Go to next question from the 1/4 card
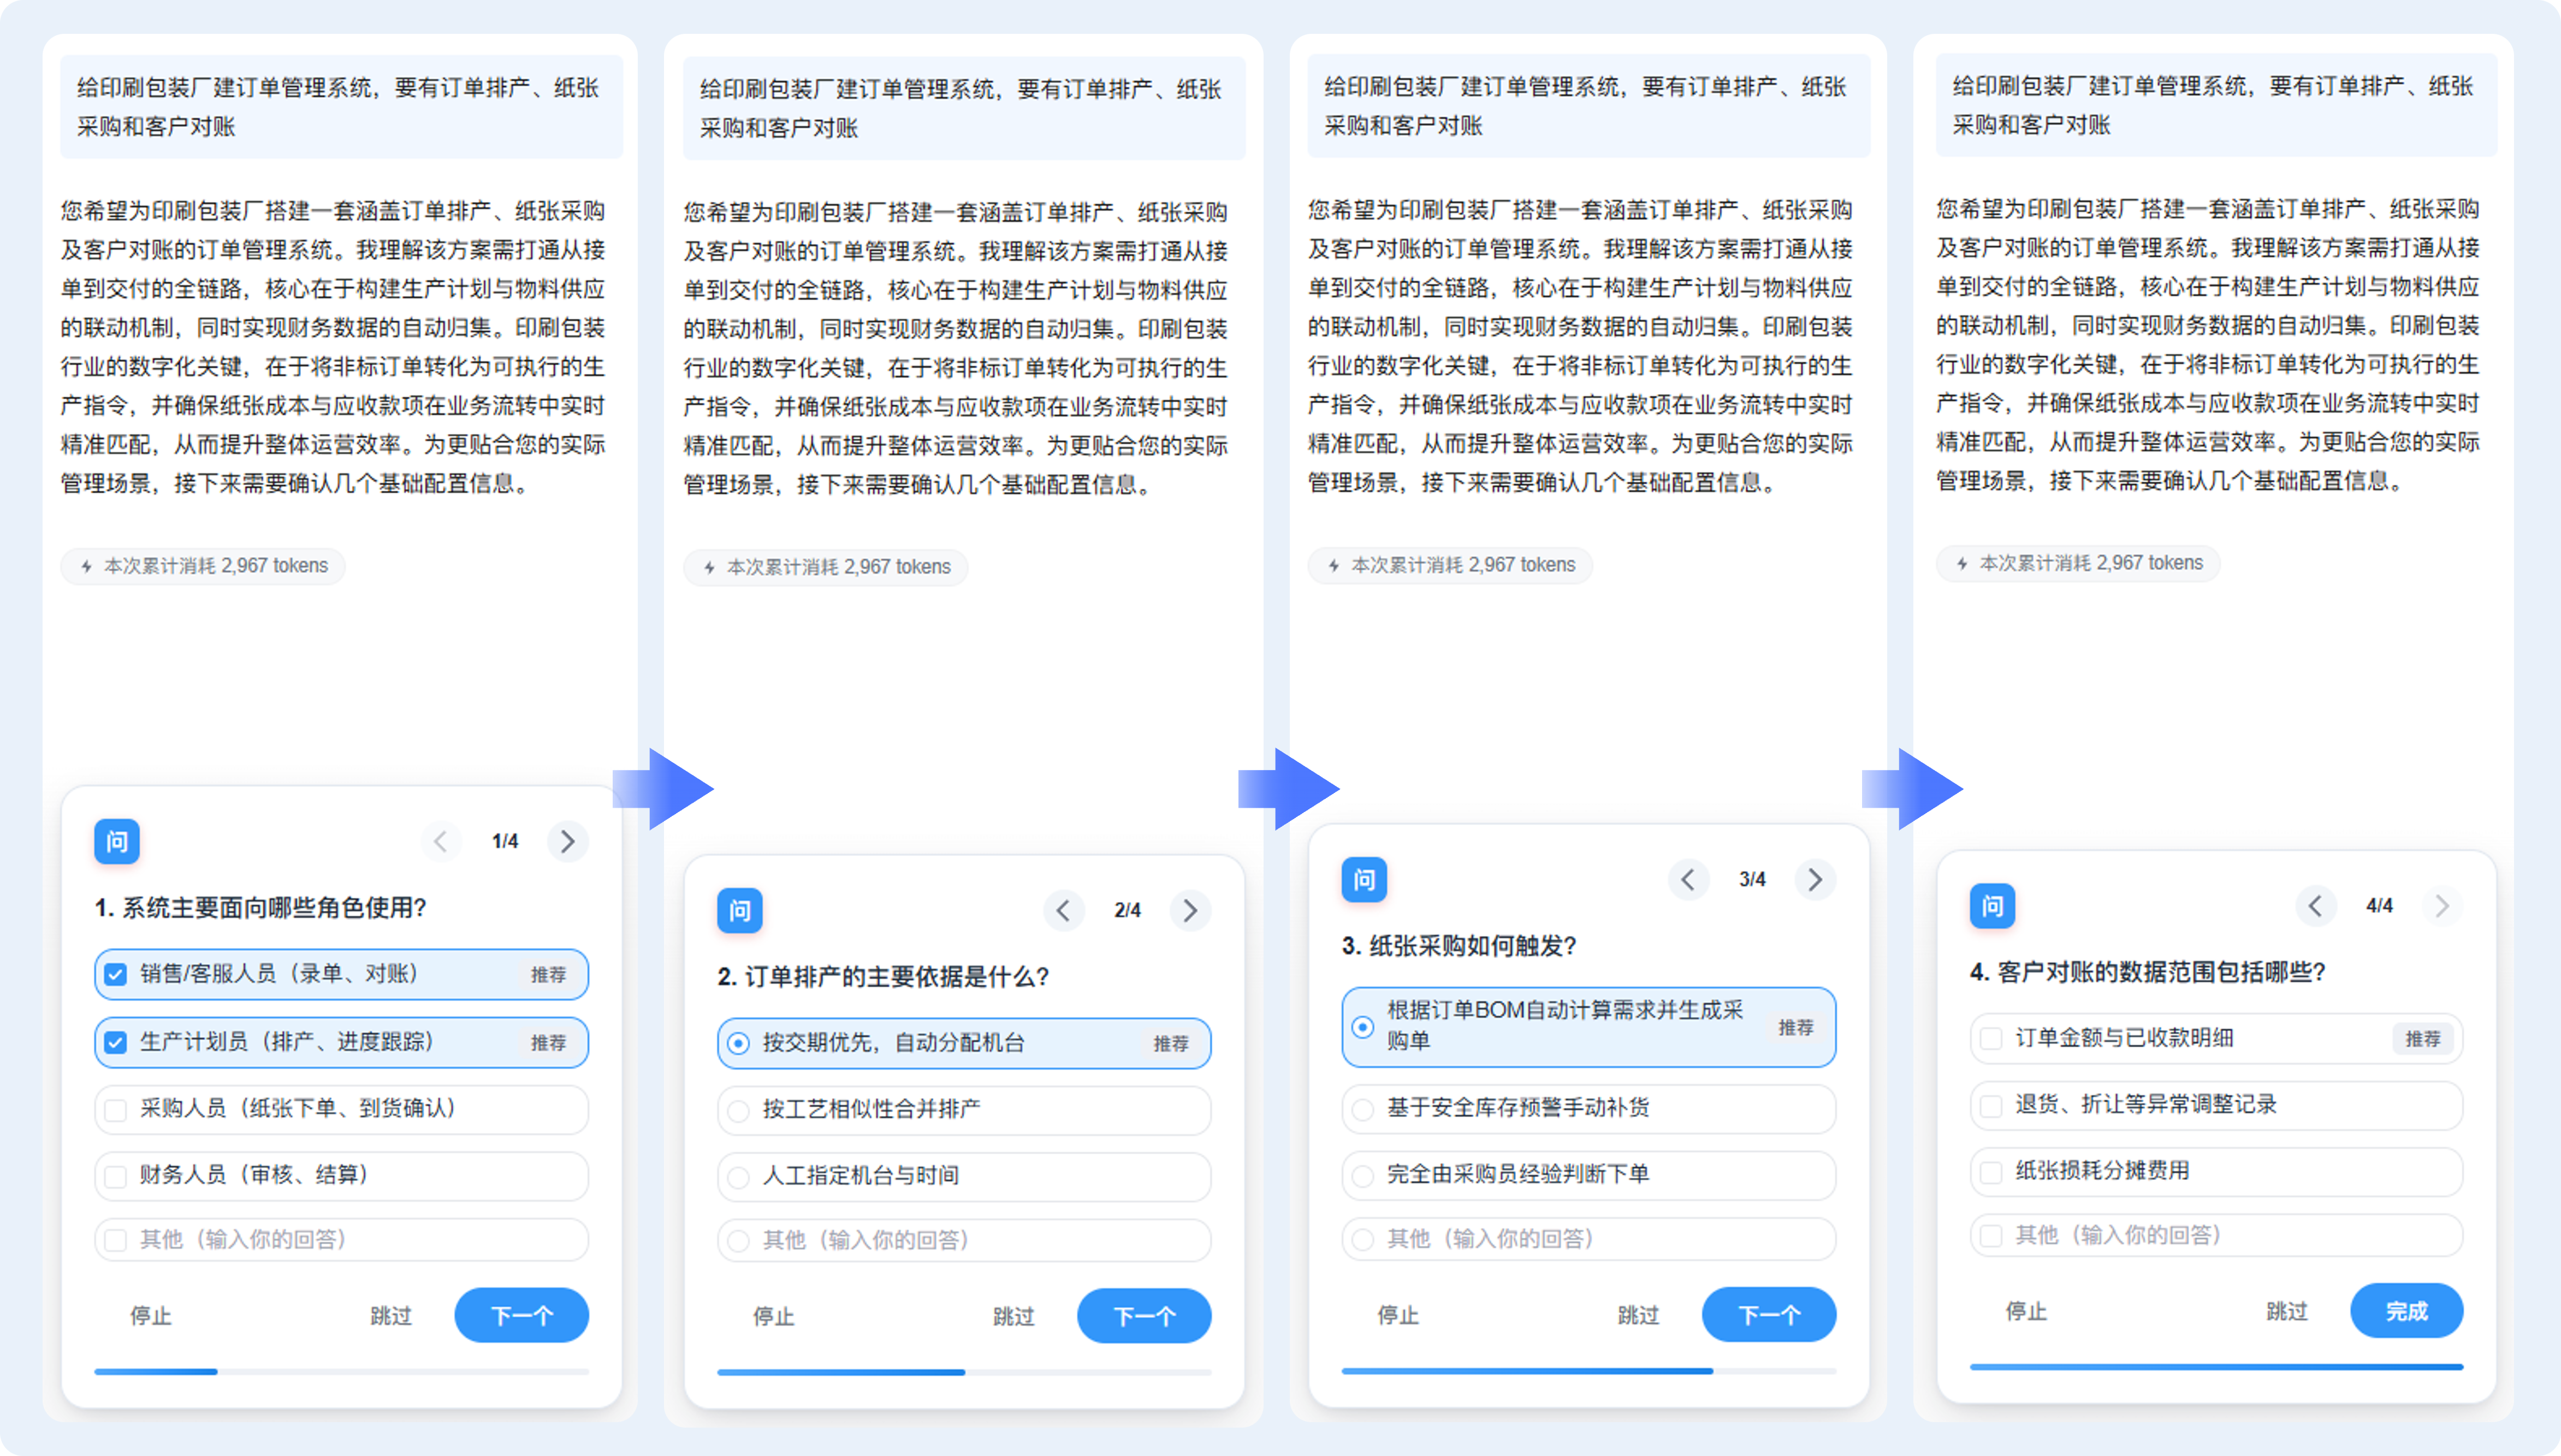The height and width of the screenshot is (1456, 2561). click(x=568, y=841)
